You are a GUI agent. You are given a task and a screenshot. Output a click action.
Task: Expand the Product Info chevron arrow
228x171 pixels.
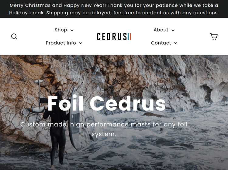[81, 43]
